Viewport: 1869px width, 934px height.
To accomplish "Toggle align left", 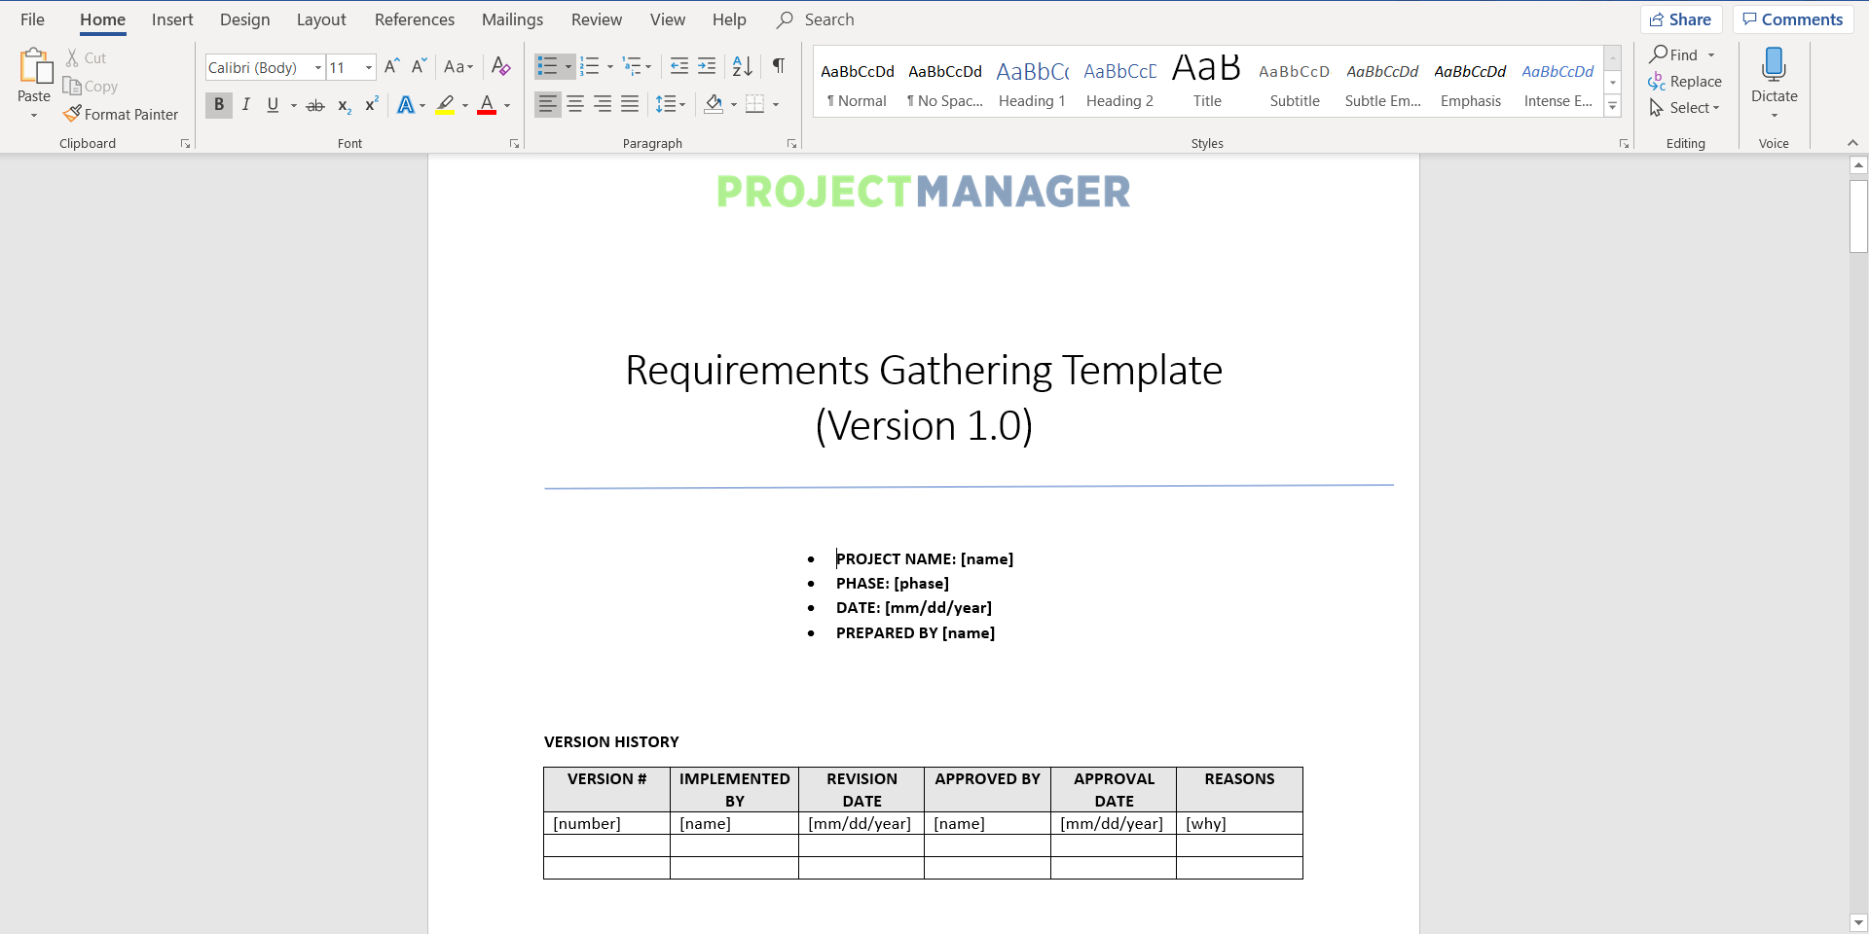I will pos(548,104).
